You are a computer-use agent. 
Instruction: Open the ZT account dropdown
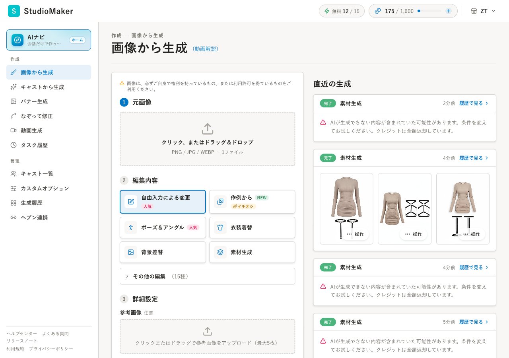tap(483, 11)
